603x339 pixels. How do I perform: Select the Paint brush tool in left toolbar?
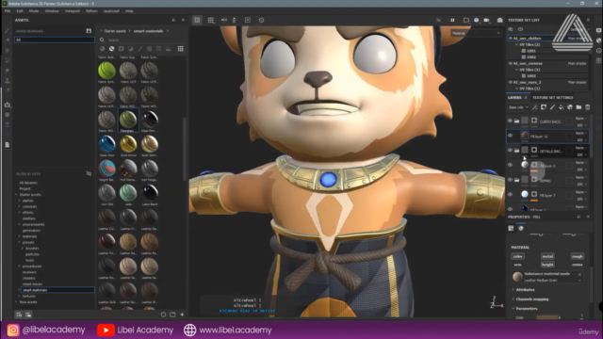8,31
